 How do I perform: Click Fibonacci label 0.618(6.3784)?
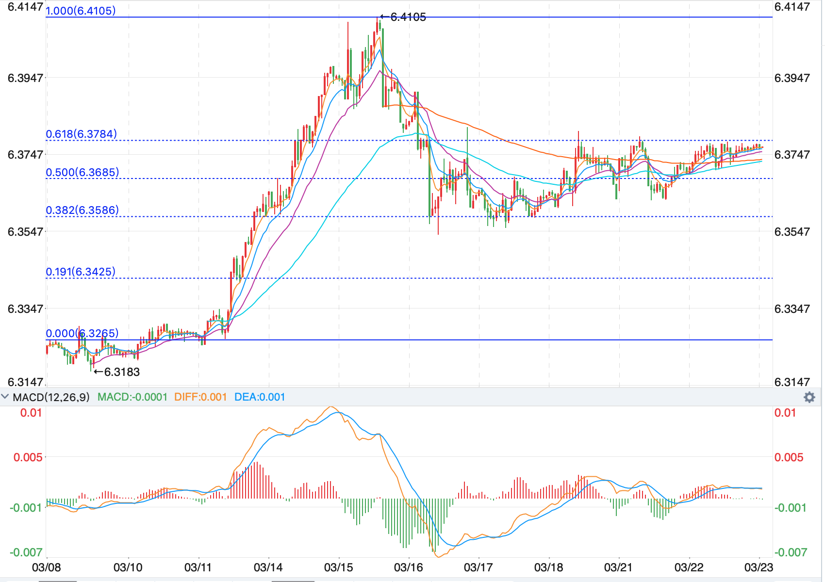82,134
